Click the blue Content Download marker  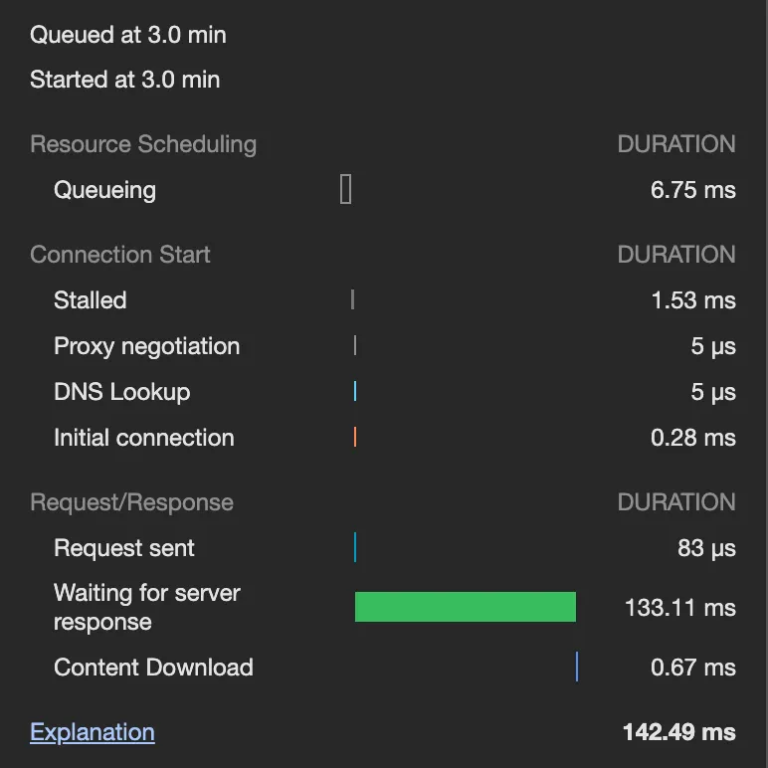tap(576, 667)
